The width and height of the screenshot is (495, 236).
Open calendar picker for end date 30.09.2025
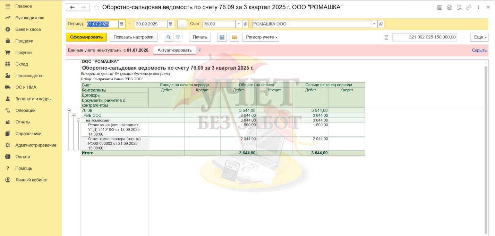tap(170, 24)
